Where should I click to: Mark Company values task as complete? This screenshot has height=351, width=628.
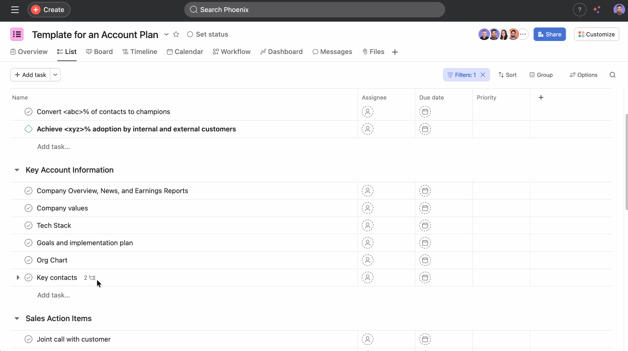pos(29,208)
